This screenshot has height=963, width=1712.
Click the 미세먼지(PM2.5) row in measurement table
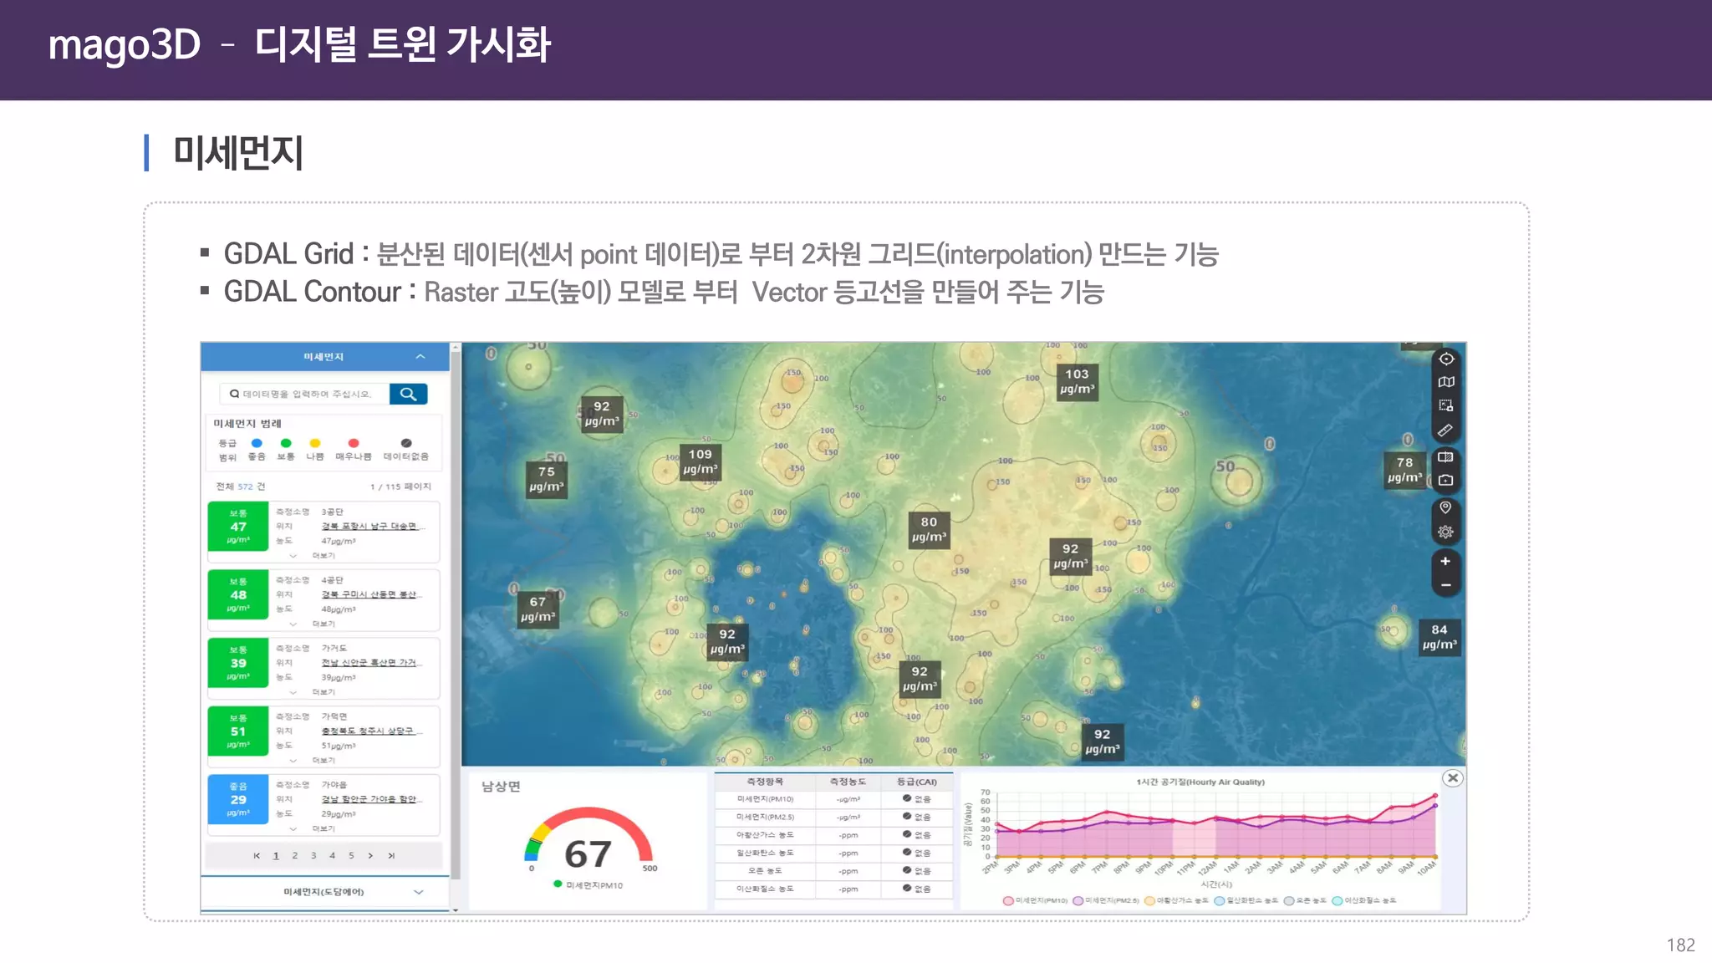point(833,818)
